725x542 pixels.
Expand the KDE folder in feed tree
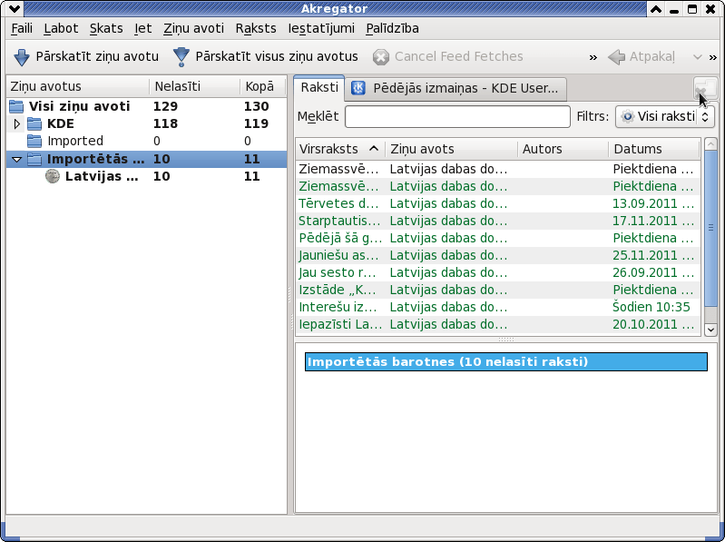click(x=16, y=124)
